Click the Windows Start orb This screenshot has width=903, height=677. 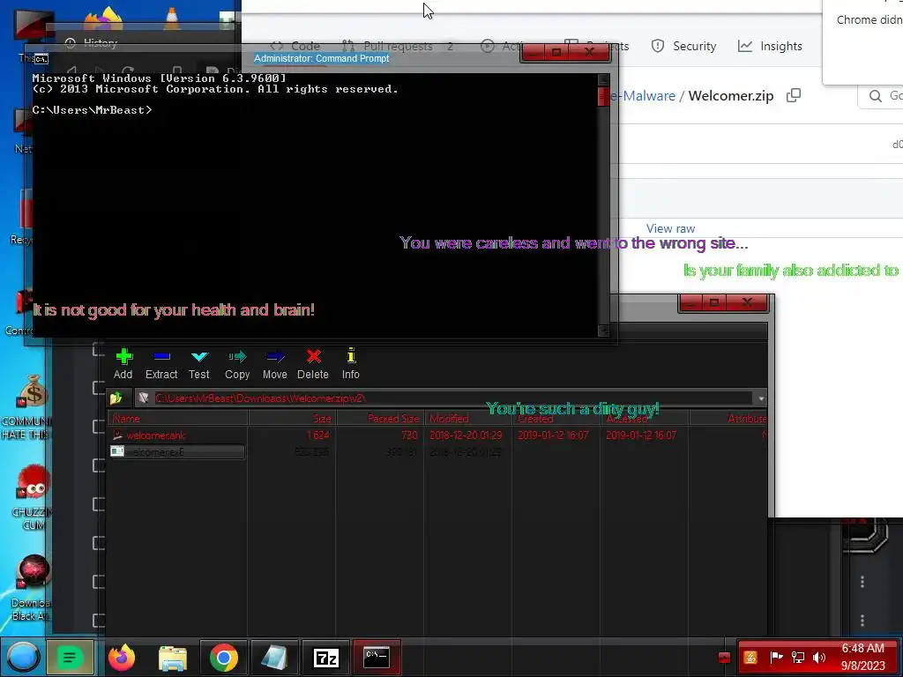(22, 658)
